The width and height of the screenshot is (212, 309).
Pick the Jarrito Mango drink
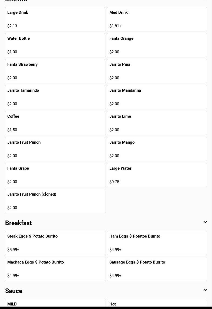tap(157, 149)
